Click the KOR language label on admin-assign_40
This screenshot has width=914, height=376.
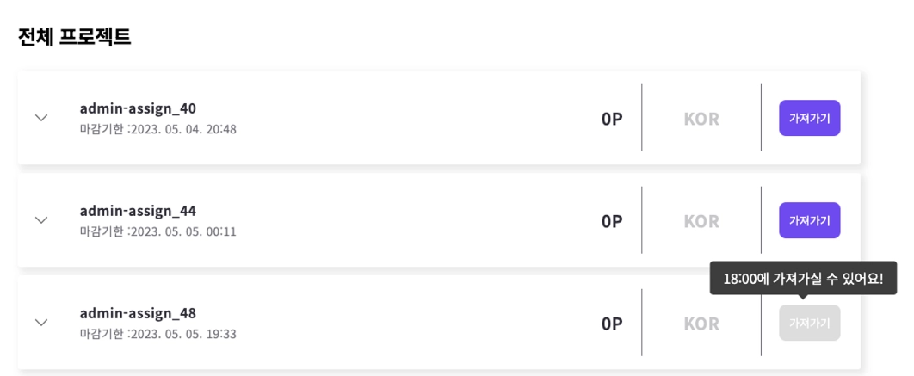pos(701,119)
